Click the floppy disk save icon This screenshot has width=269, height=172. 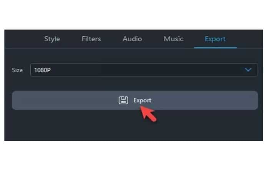pos(123,100)
